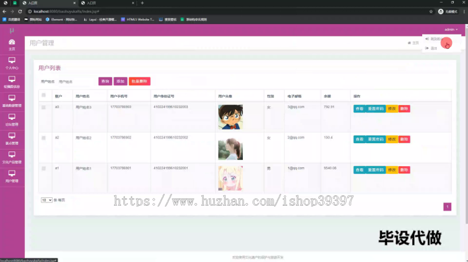The width and height of the screenshot is (468, 262).
Task: Click 修改 for user a2
Action: click(392, 140)
